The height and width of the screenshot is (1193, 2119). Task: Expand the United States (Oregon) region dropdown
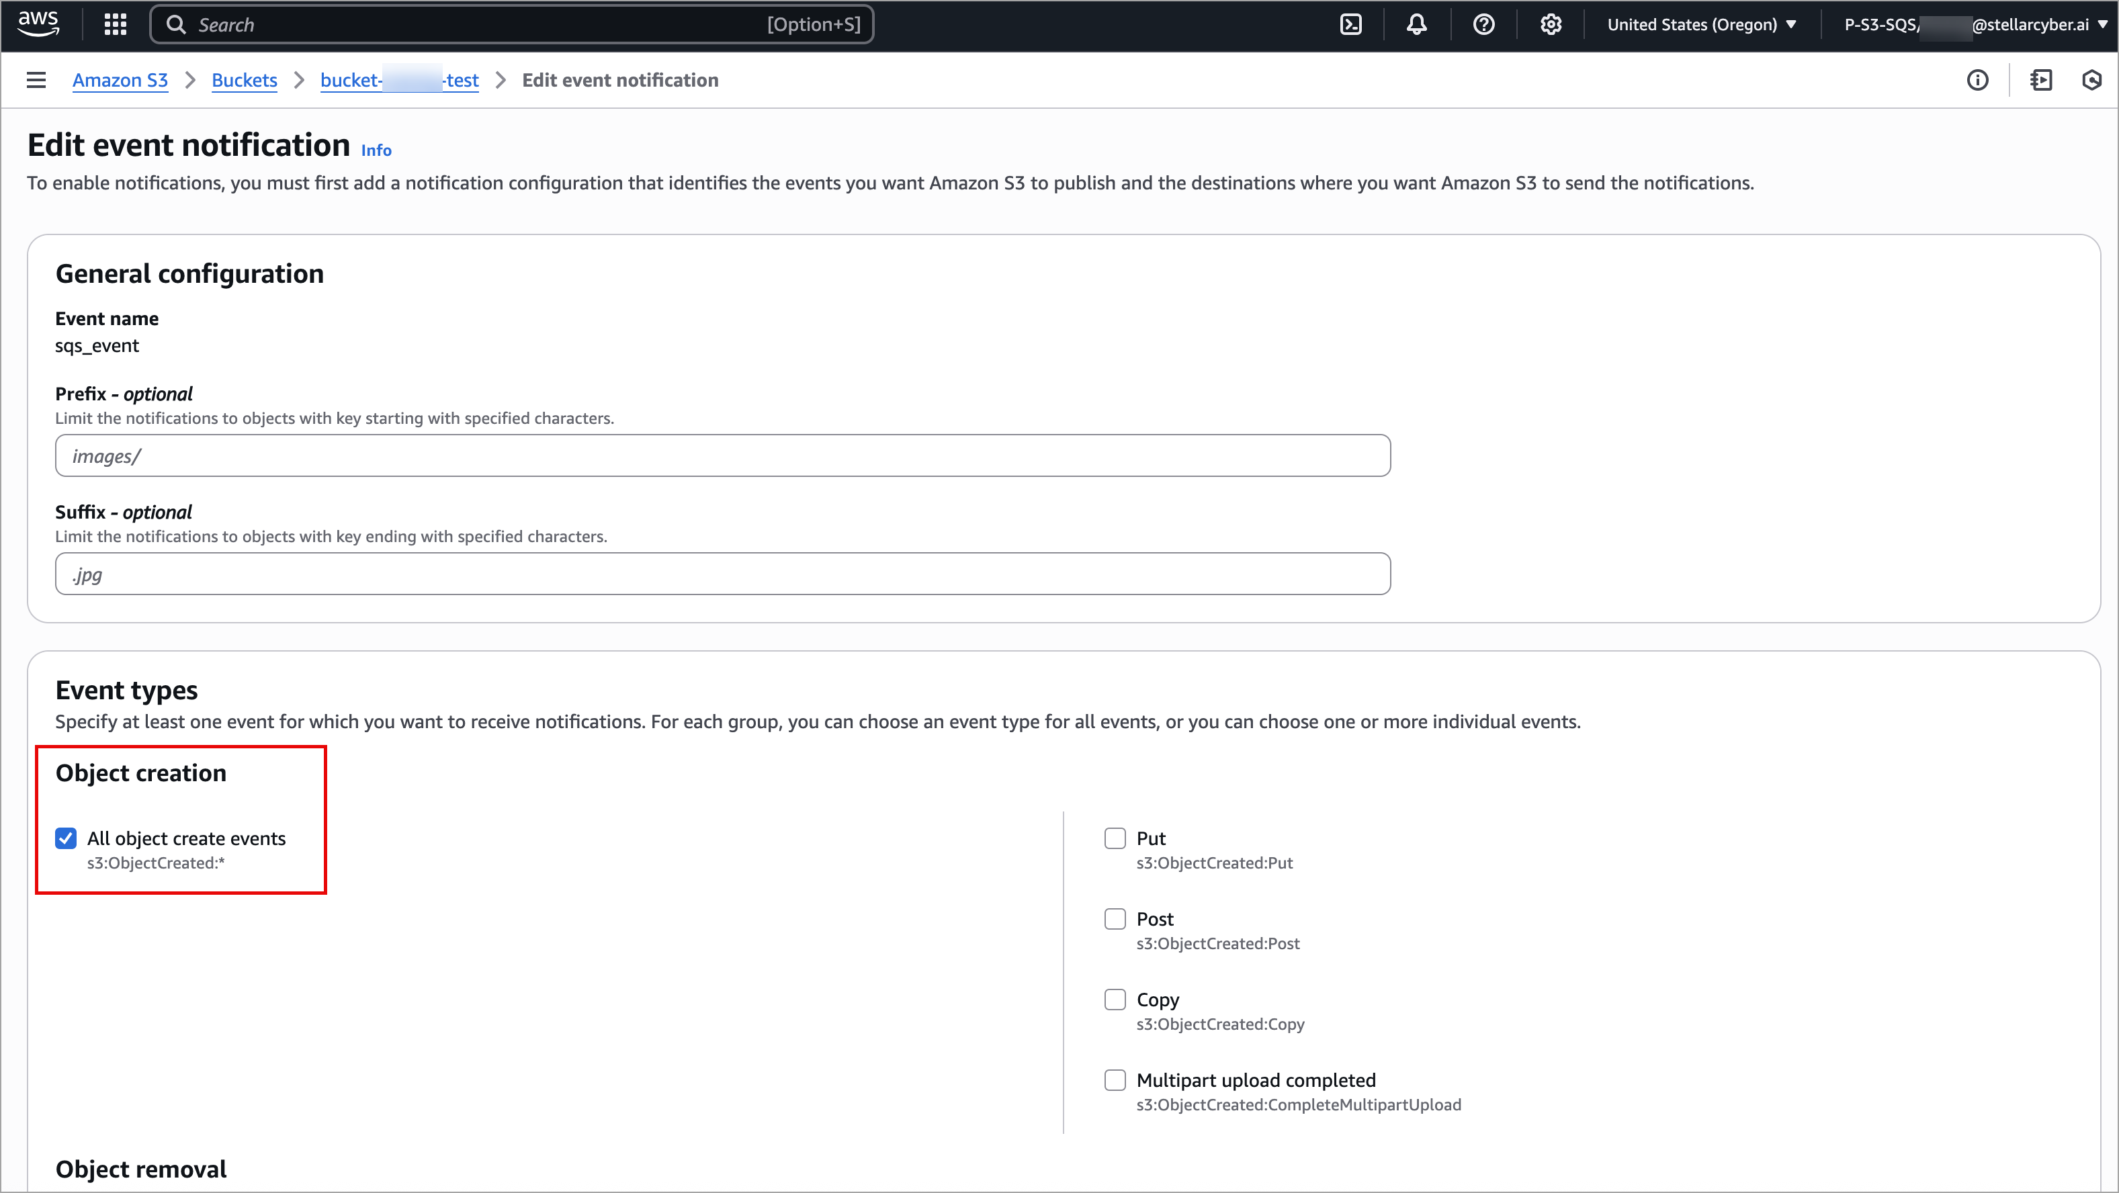pyautogui.click(x=1701, y=25)
